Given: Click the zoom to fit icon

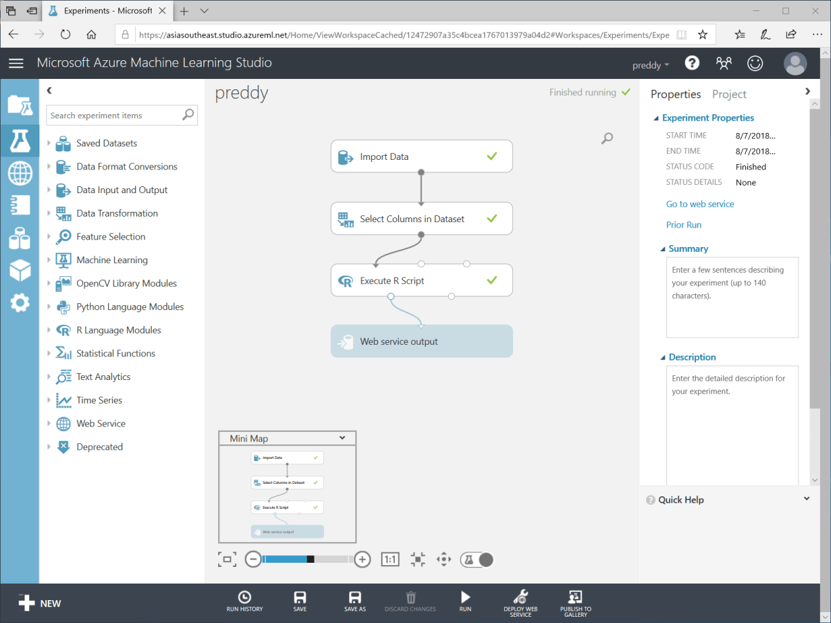Looking at the screenshot, I should (226, 559).
